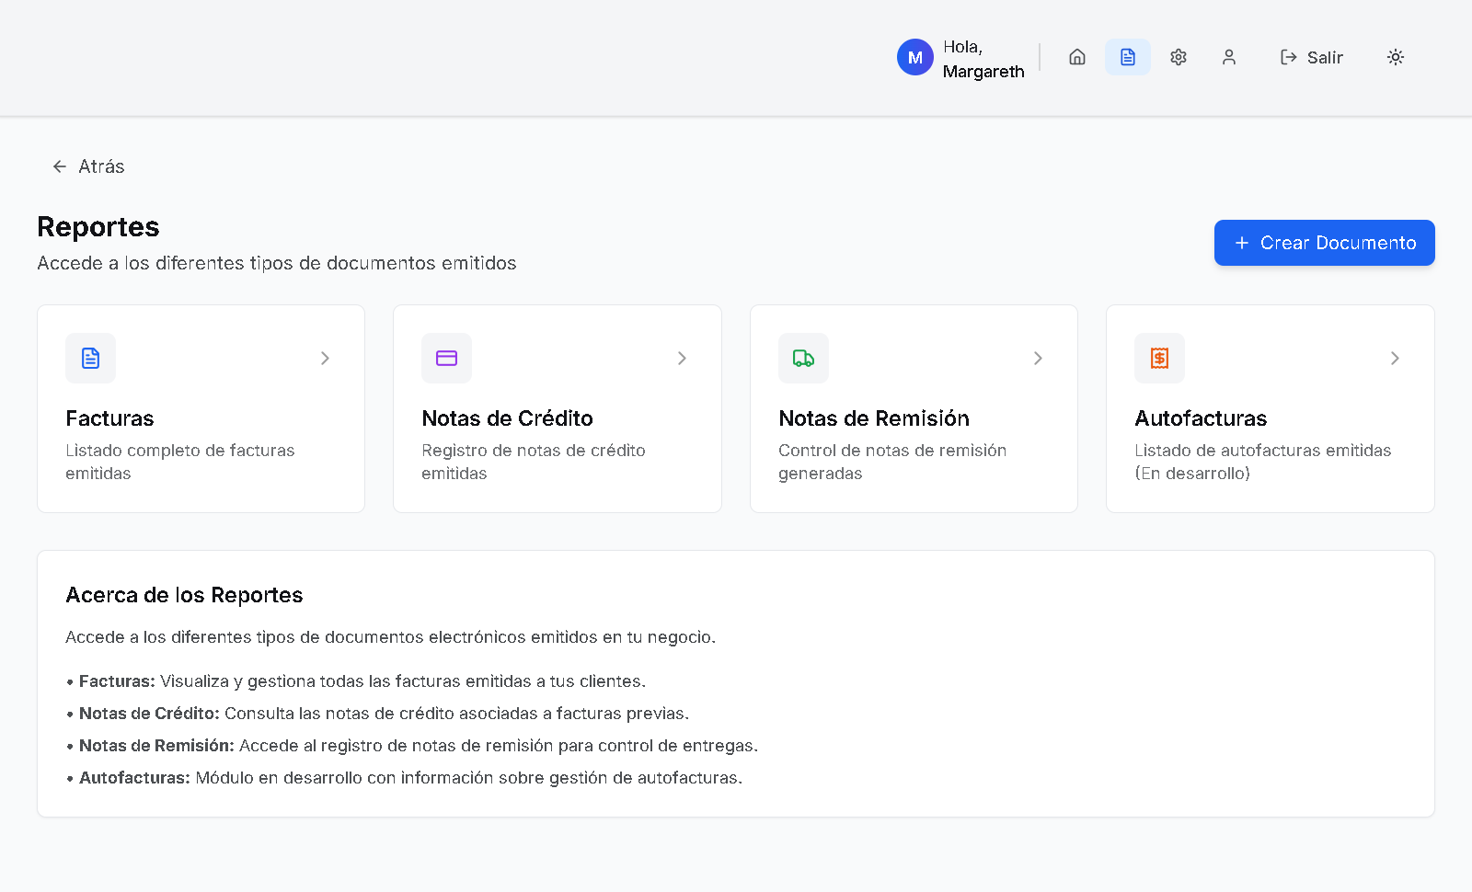Open the Autofacturas card title
1472x892 pixels.
[1201, 418]
